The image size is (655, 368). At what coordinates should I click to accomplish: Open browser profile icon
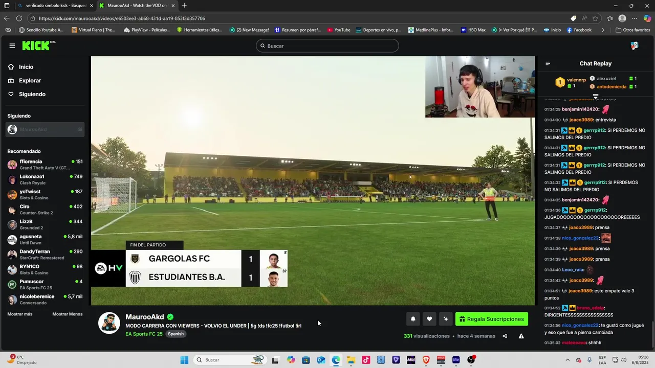pos(622,18)
